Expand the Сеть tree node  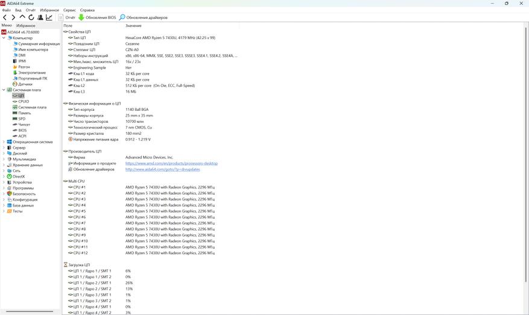point(4,171)
